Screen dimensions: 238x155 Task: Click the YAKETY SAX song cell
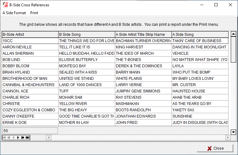200,110
